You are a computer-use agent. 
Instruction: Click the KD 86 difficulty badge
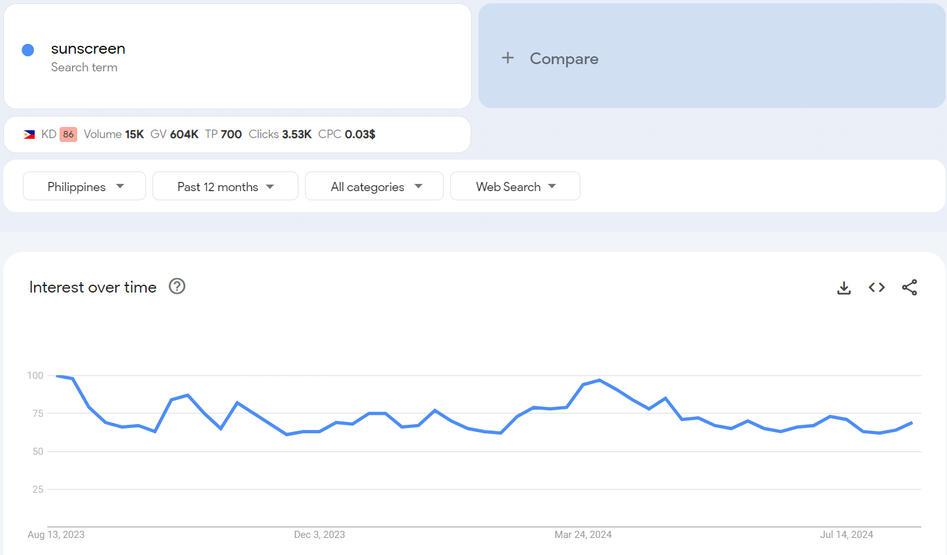68,134
